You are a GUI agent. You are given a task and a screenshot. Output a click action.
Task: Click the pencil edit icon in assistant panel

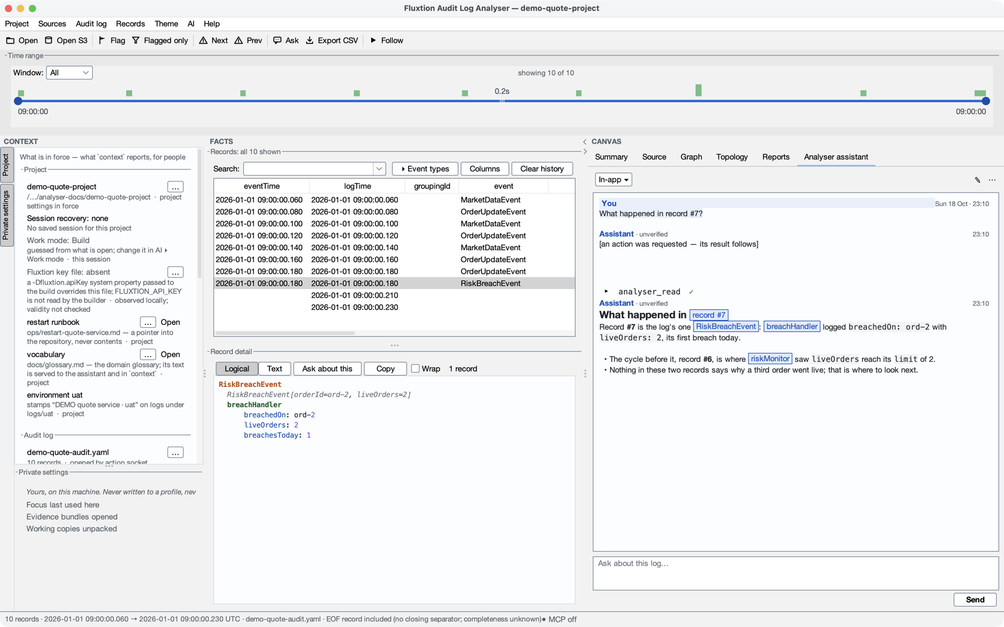point(978,180)
